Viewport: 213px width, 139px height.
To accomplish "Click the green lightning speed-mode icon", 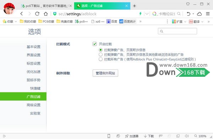I will [141, 14].
